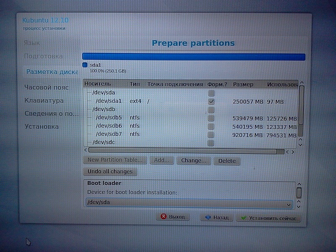
Task: Toggle format checkbox in /dev/sda row
Action: click(x=211, y=93)
